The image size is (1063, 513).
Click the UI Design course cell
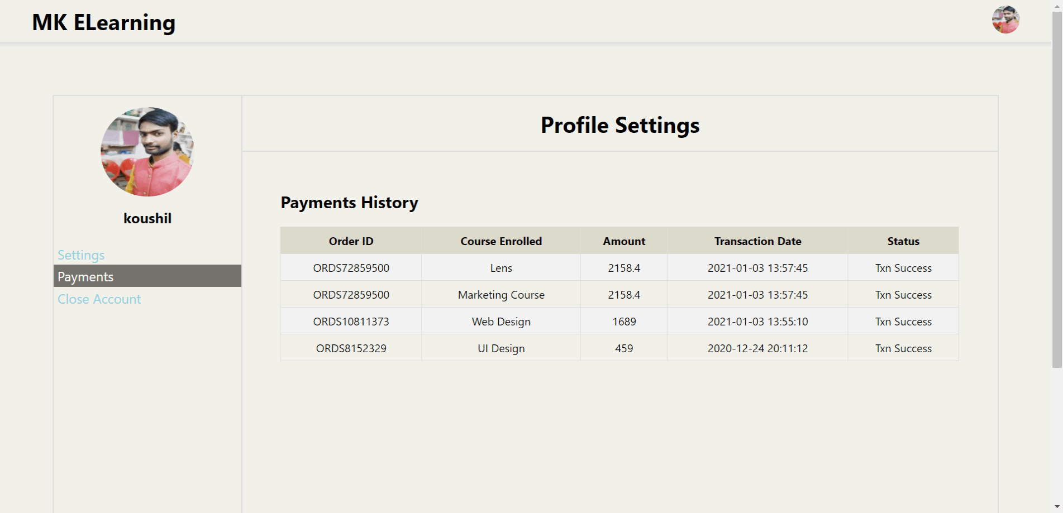501,348
